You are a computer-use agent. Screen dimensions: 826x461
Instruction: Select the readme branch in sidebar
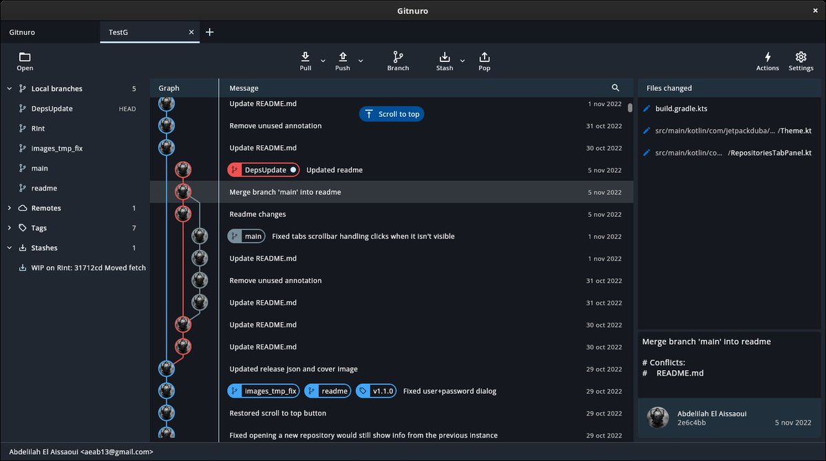tap(74, 188)
